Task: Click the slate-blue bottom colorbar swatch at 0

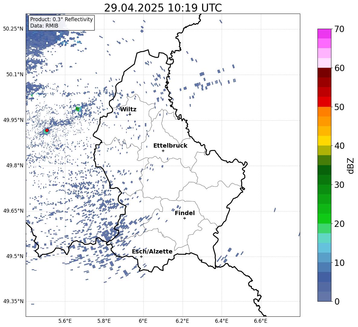Action: [324, 296]
